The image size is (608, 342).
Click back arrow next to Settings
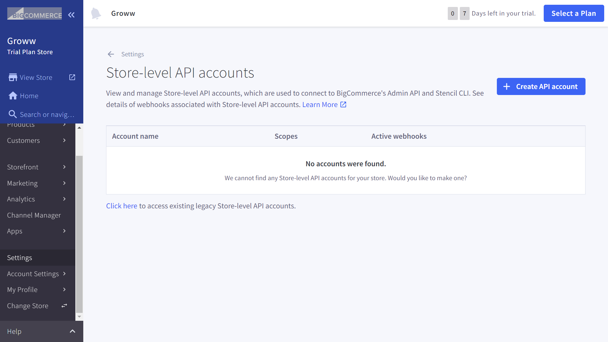coord(111,54)
